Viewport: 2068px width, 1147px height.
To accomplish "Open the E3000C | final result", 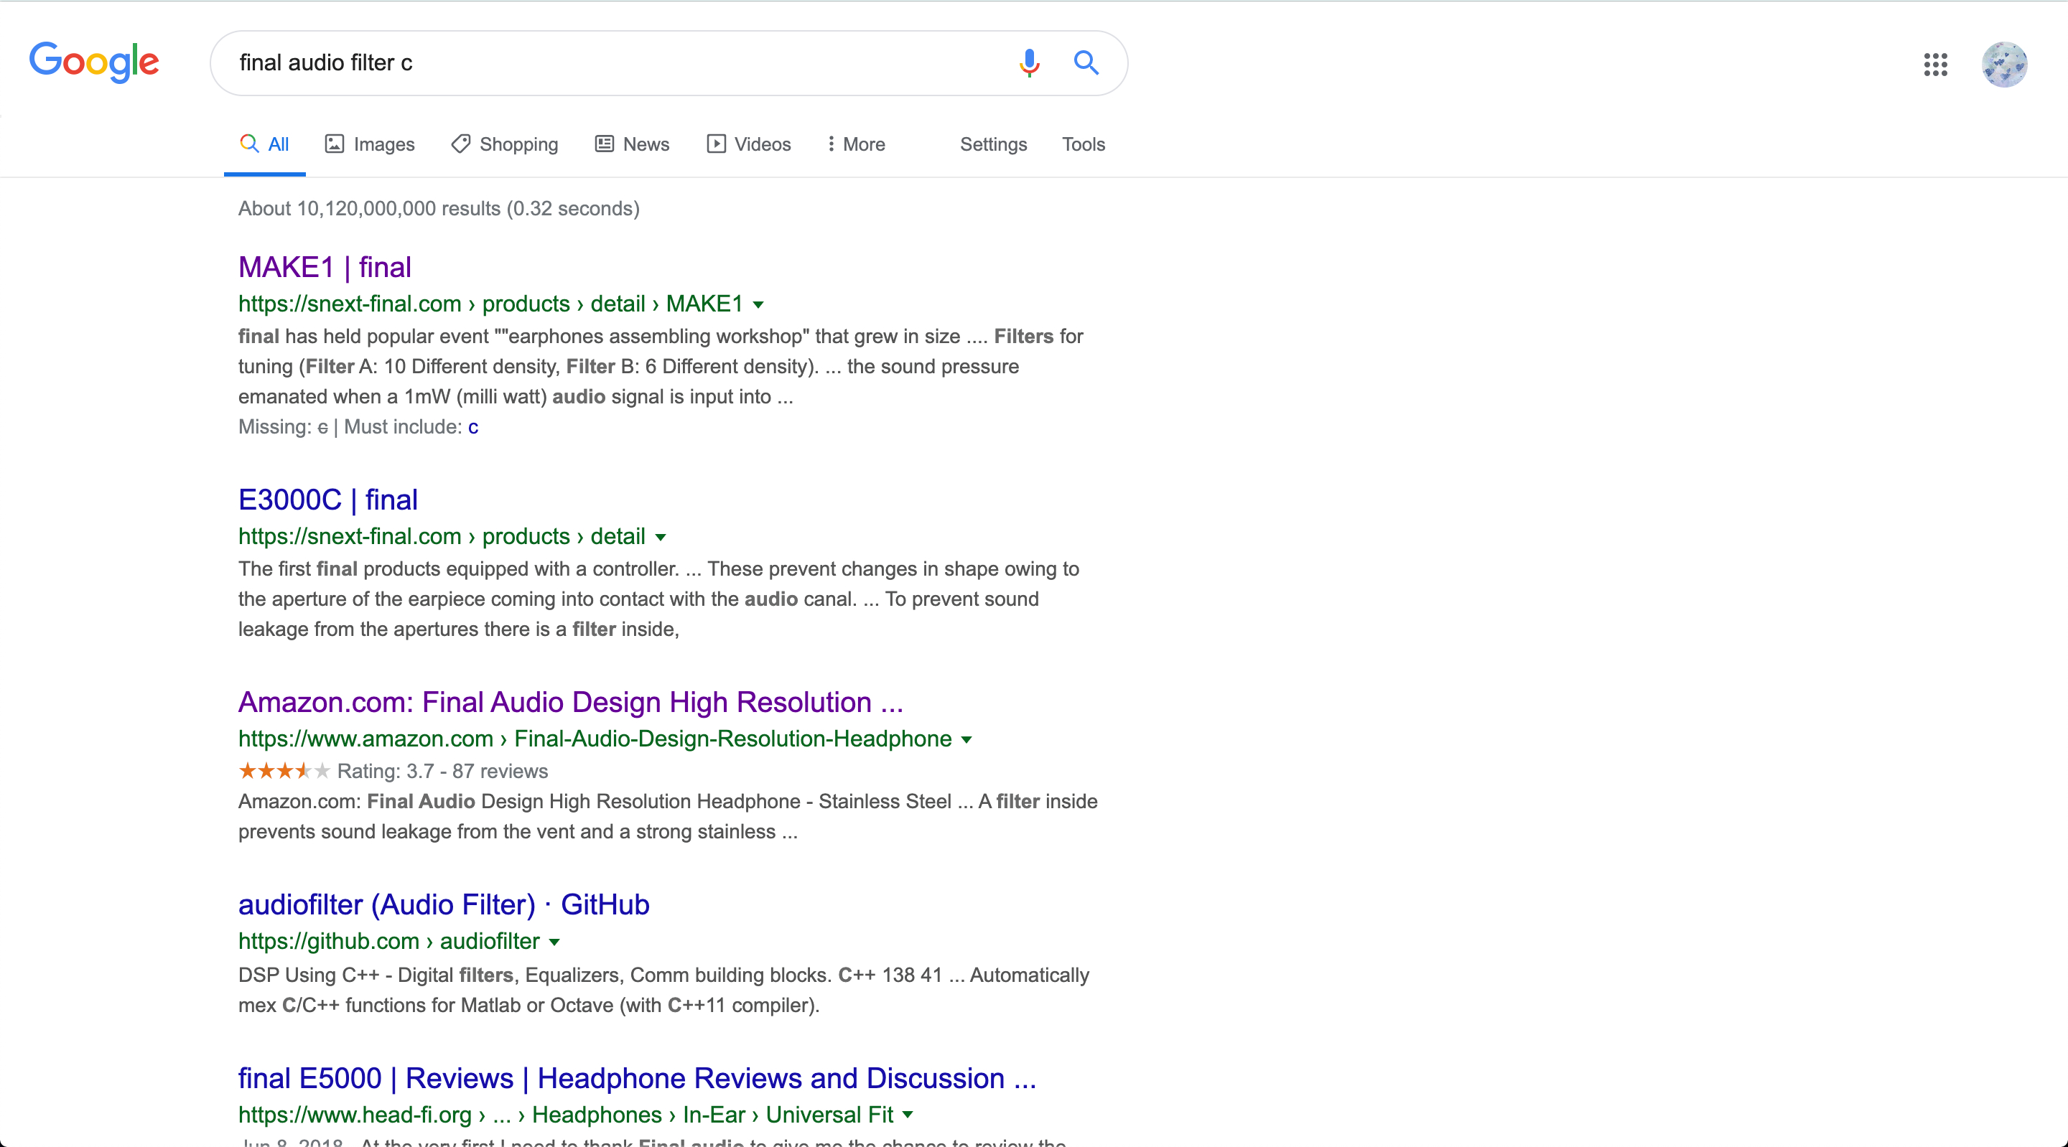I will (x=327, y=500).
